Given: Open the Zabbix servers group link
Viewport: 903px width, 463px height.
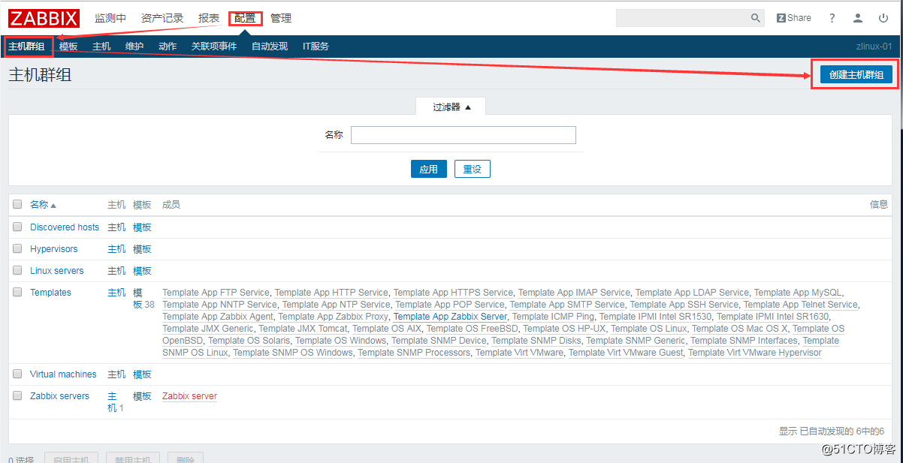Looking at the screenshot, I should pos(59,395).
